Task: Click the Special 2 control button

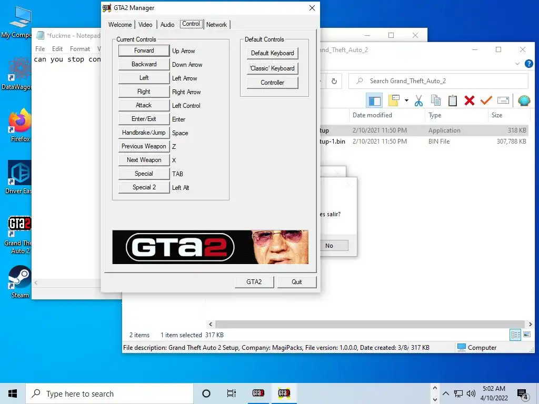Action: coord(144,188)
